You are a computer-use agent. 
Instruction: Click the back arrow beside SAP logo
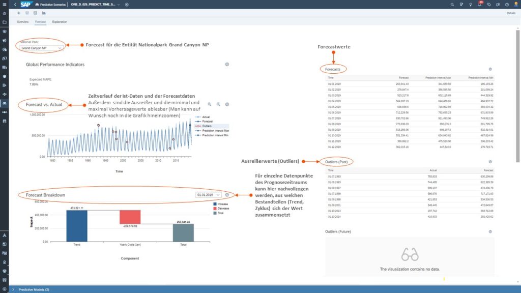[15, 4]
